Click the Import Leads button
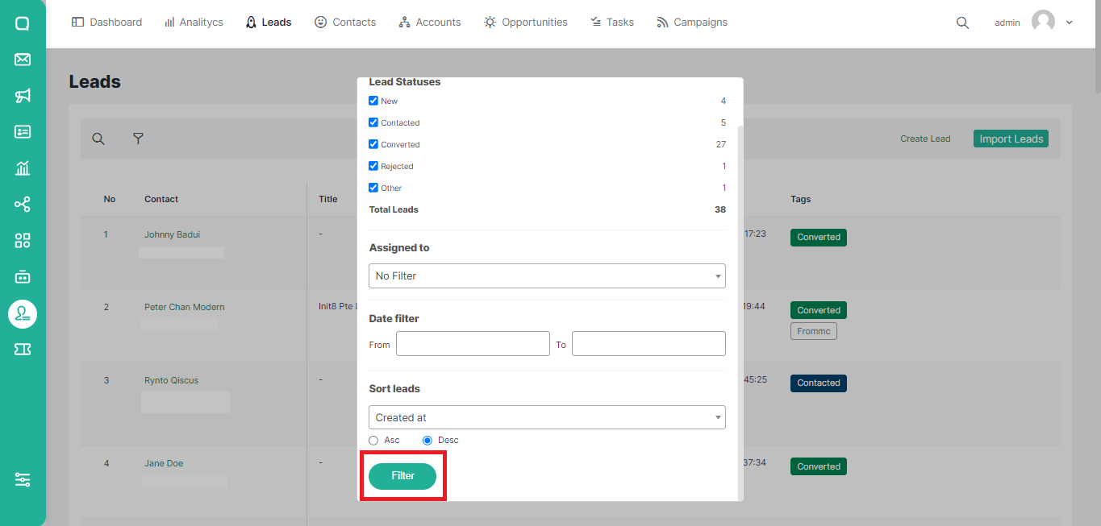Viewport: 1101px width, 526px height. click(1011, 139)
